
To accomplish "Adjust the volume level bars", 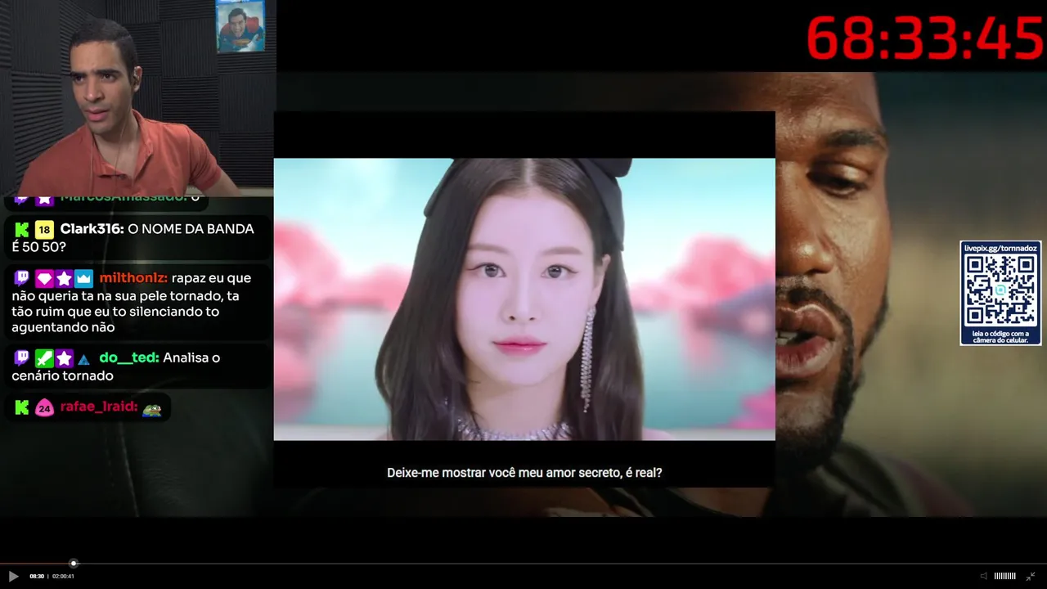I will (1004, 576).
